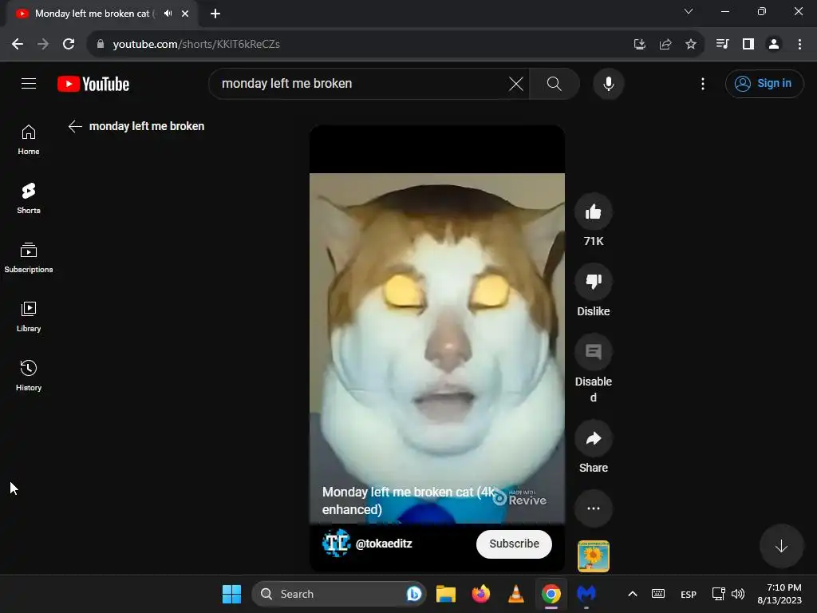Viewport: 817px width, 613px height.
Task: Search with your voice microphone
Action: [609, 83]
